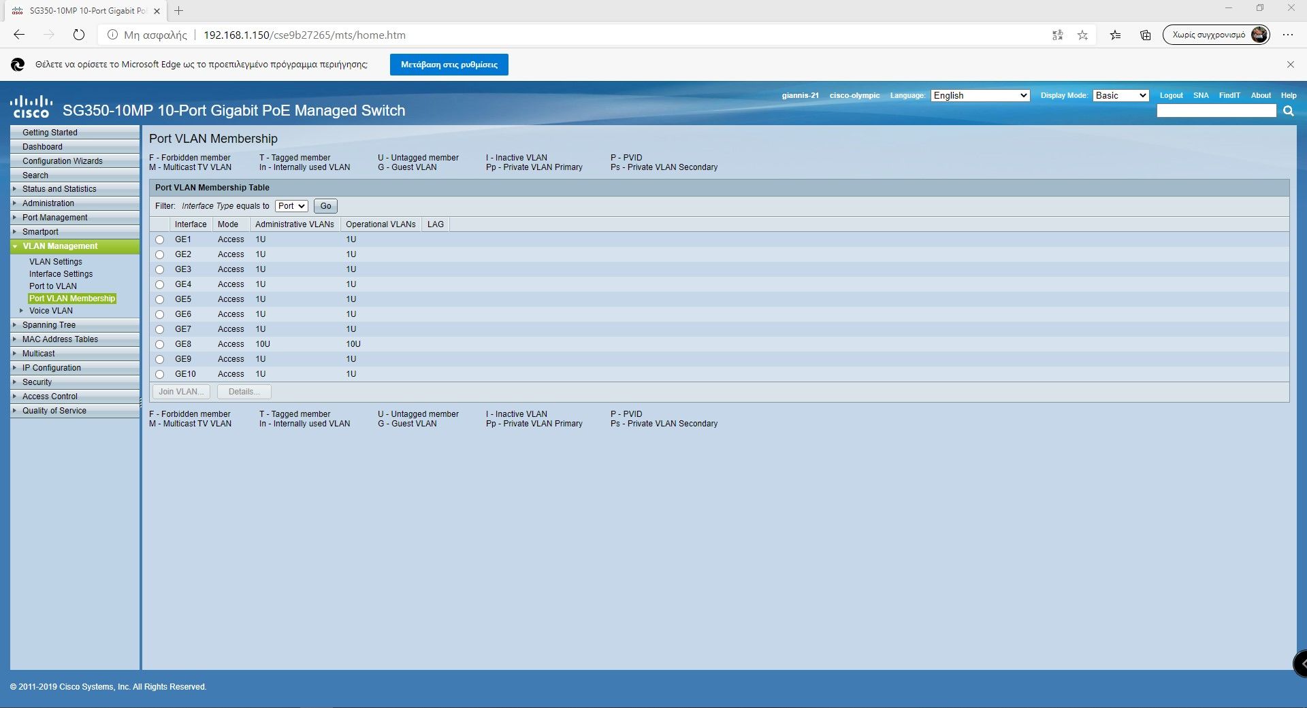Open Interface Settings page

coord(61,274)
